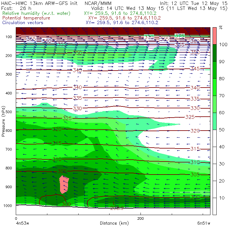This screenshot has width=229, height=229.
Task: Click the colorbar '10' percent label
Action: click(222, 198)
